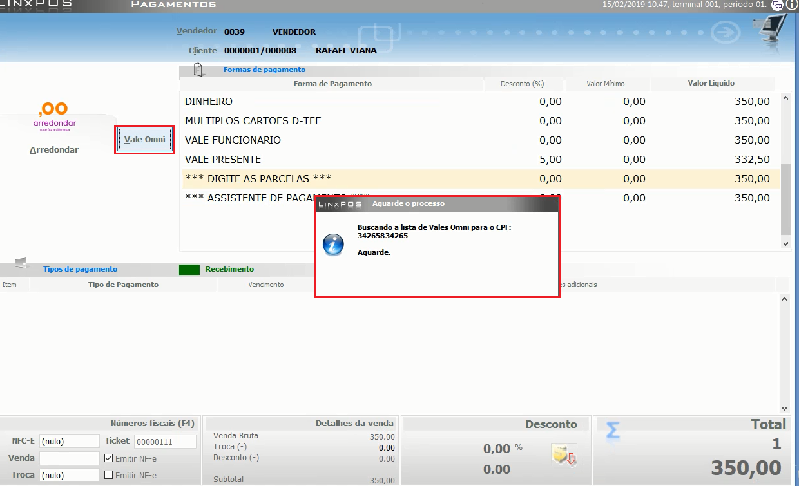The width and height of the screenshot is (799, 486).
Task: Click the icon beside Tipos de pagamento
Action: (21, 263)
